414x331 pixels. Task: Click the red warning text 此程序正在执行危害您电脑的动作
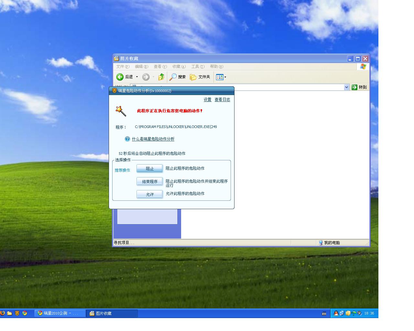point(170,111)
